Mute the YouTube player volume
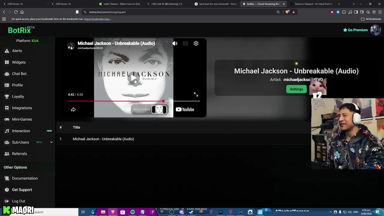This screenshot has height=216, width=384. point(175,43)
